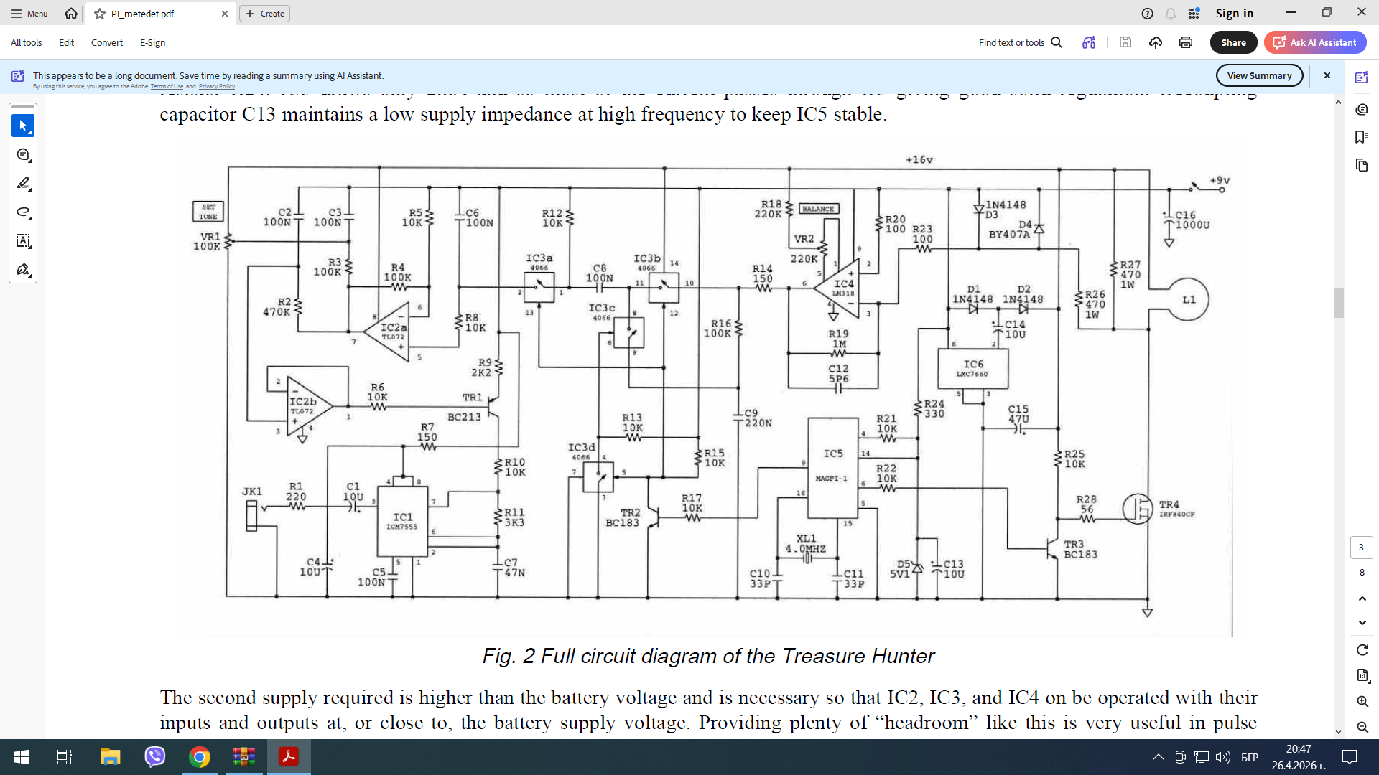Open the Windows Action Center icon
This screenshot has height=775, width=1379.
click(x=1350, y=757)
